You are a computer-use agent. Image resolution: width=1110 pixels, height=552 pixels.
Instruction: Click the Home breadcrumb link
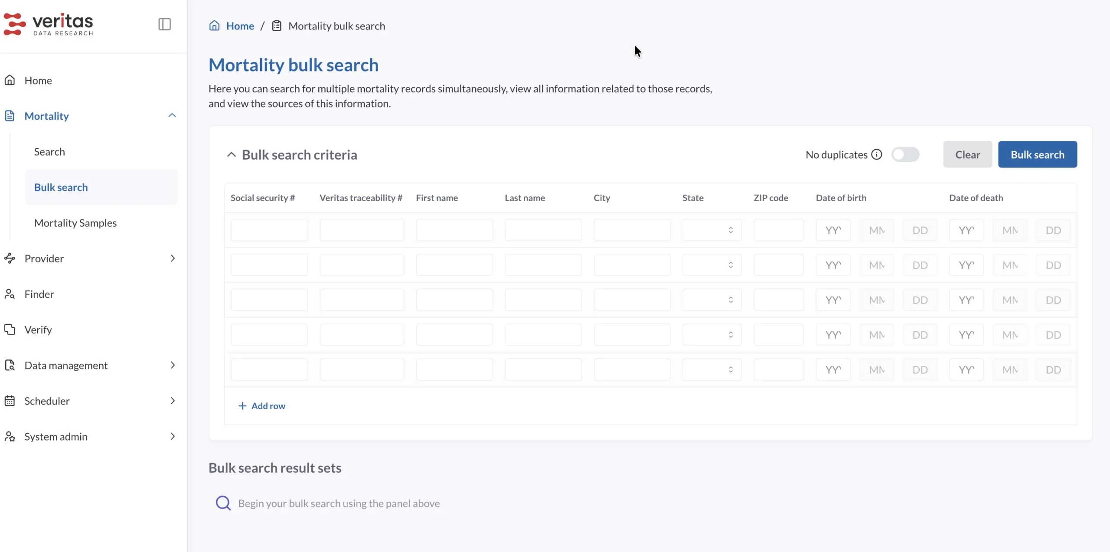pyautogui.click(x=240, y=26)
